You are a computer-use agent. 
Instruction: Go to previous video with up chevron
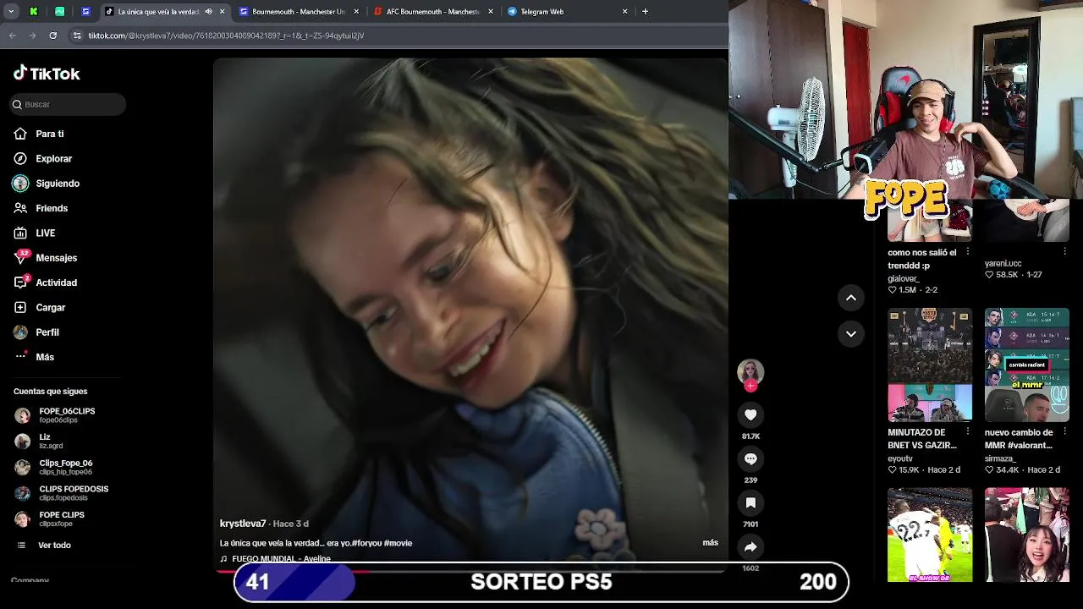(851, 298)
